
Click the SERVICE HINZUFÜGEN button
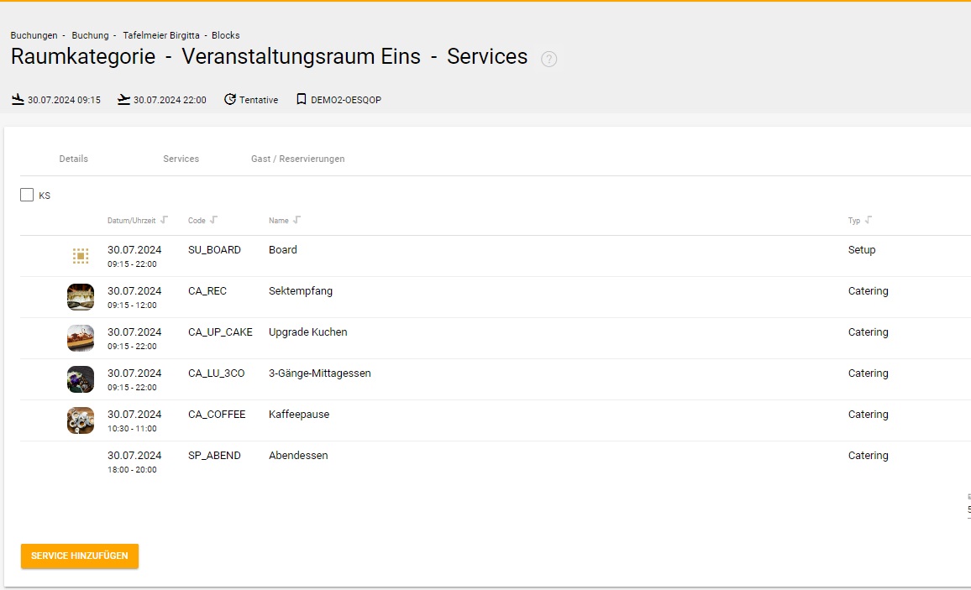80,556
